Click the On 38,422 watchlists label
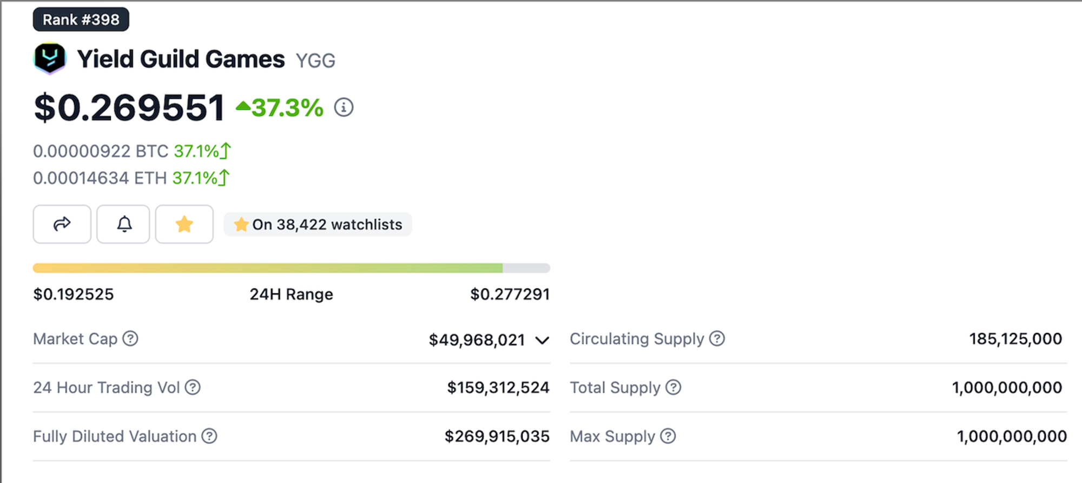The height and width of the screenshot is (483, 1082). 318,224
